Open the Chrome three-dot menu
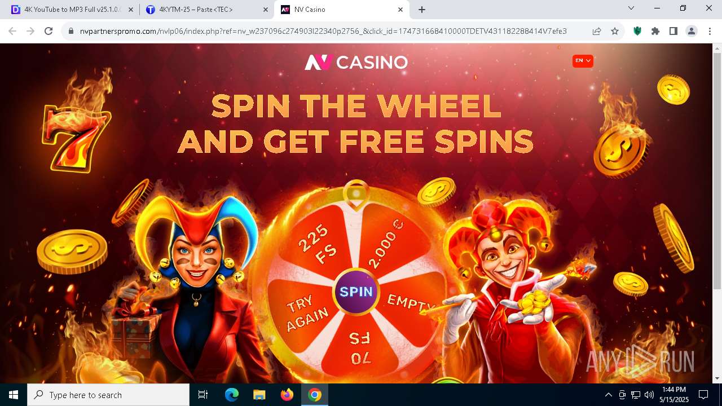Screen dimensions: 722x406 point(710,32)
